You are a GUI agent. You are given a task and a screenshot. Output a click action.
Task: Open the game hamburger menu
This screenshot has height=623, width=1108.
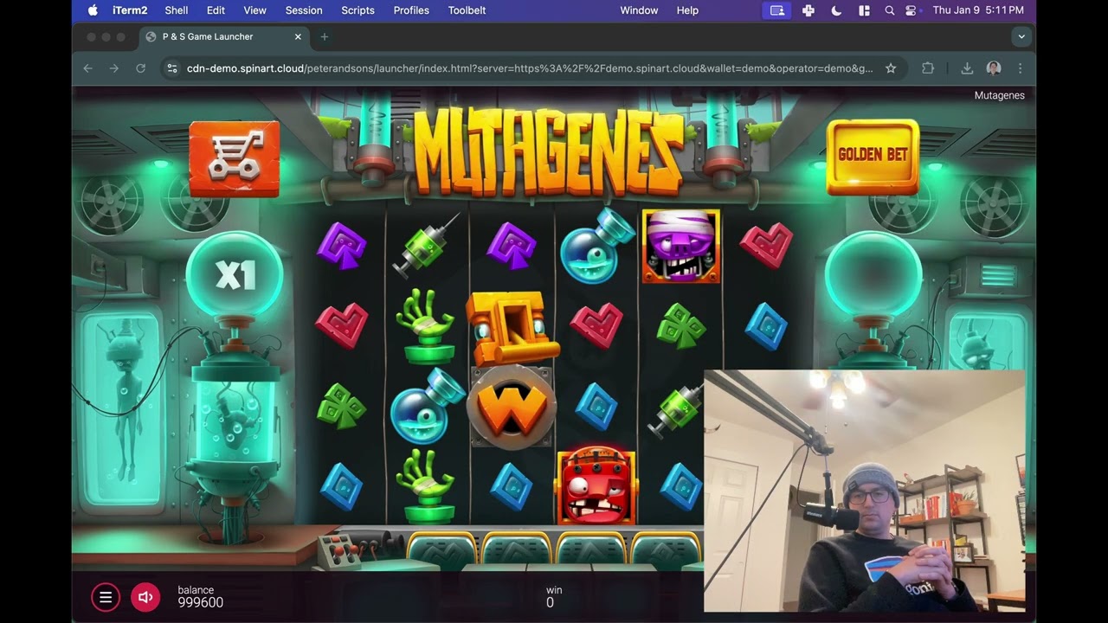(106, 597)
